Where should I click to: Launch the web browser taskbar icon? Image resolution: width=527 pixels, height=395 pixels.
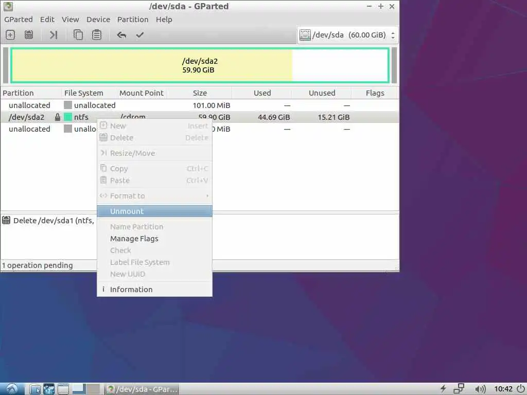pyautogui.click(x=49, y=389)
